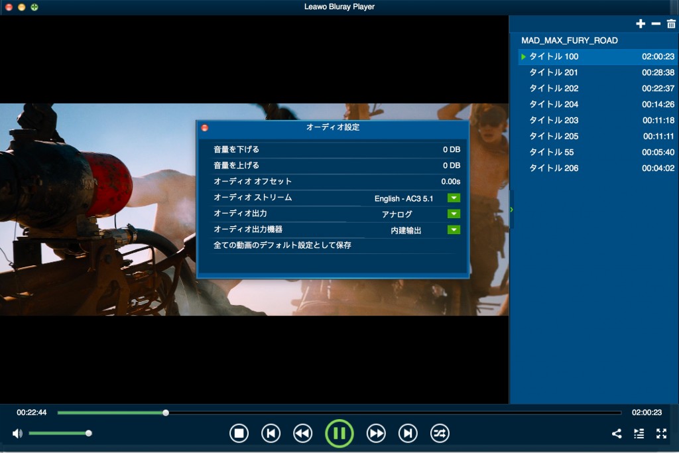Switch to fullscreen mode icon
Screen dimensions: 679x453
[x=661, y=433]
